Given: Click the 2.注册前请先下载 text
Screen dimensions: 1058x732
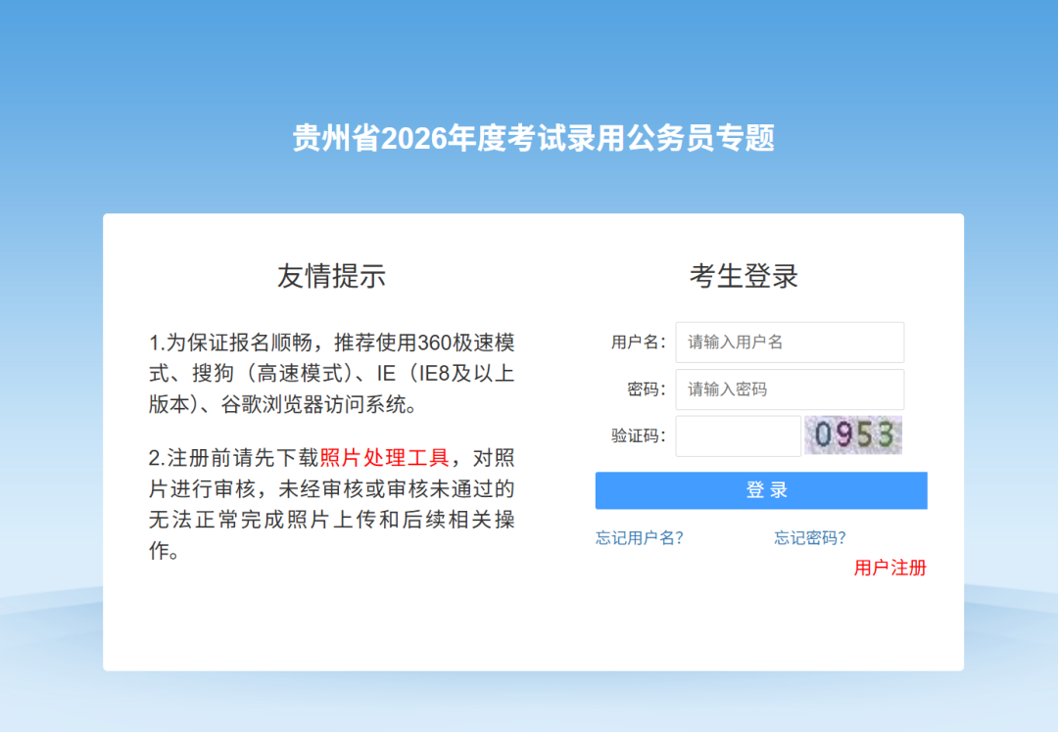Looking at the screenshot, I should coord(233,457).
